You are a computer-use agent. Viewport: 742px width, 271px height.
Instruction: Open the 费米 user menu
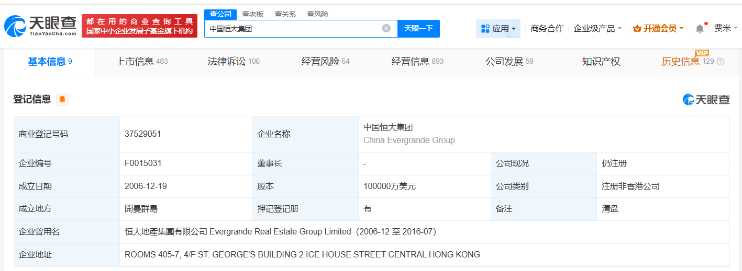coord(725,28)
